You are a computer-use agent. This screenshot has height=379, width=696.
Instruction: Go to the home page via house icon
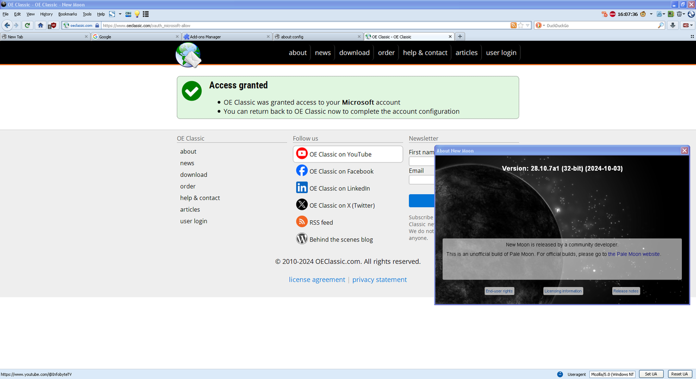40,25
